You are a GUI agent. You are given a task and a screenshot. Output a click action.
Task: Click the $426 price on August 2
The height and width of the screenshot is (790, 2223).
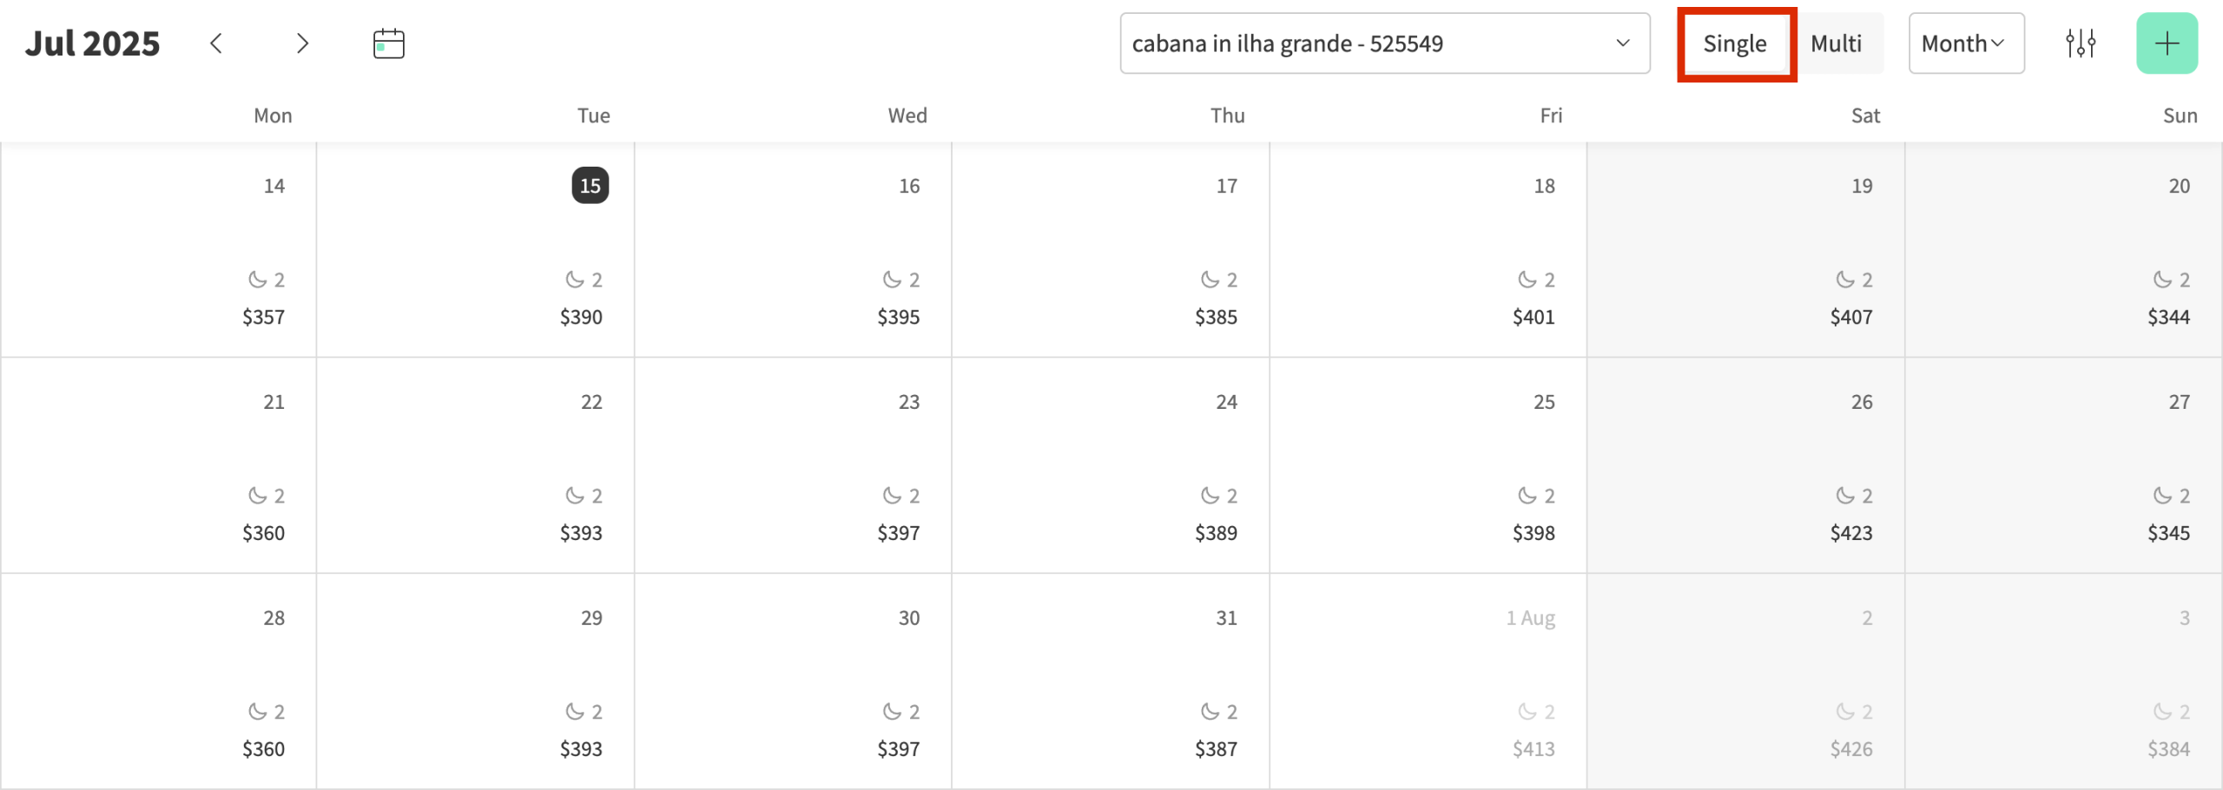pyautogui.click(x=1851, y=747)
